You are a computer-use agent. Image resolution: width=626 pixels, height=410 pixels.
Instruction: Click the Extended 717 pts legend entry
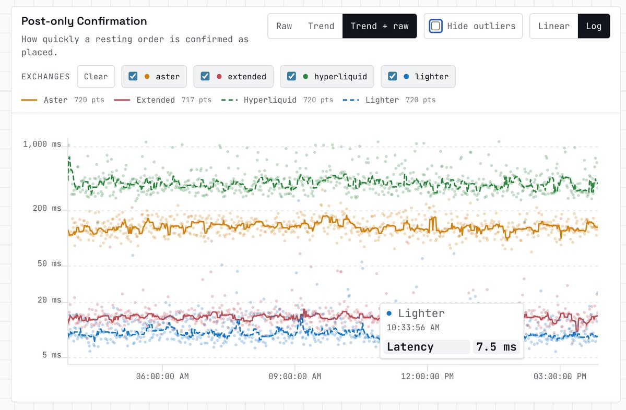pos(163,100)
